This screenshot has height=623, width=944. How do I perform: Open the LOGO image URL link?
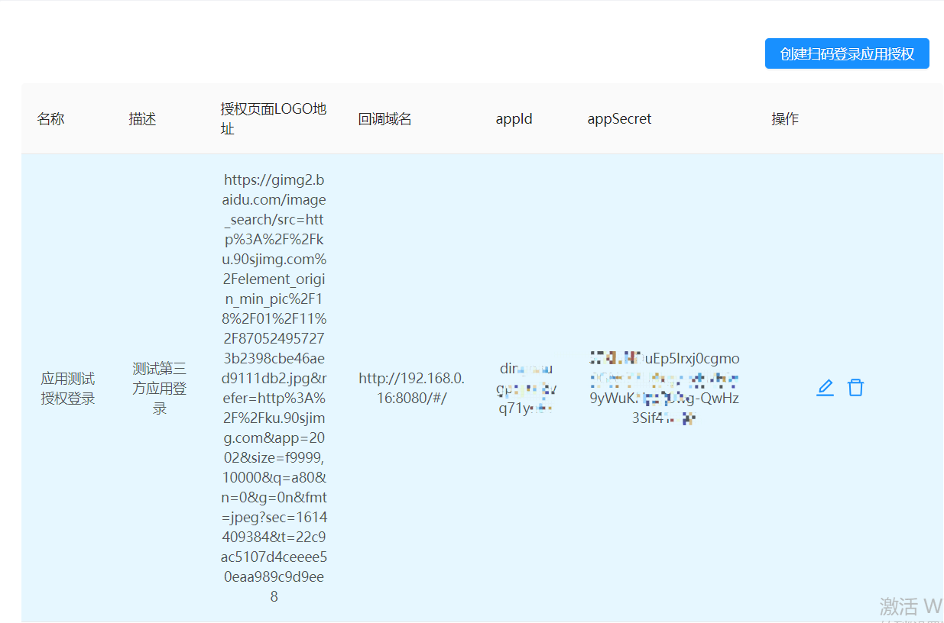click(x=274, y=389)
